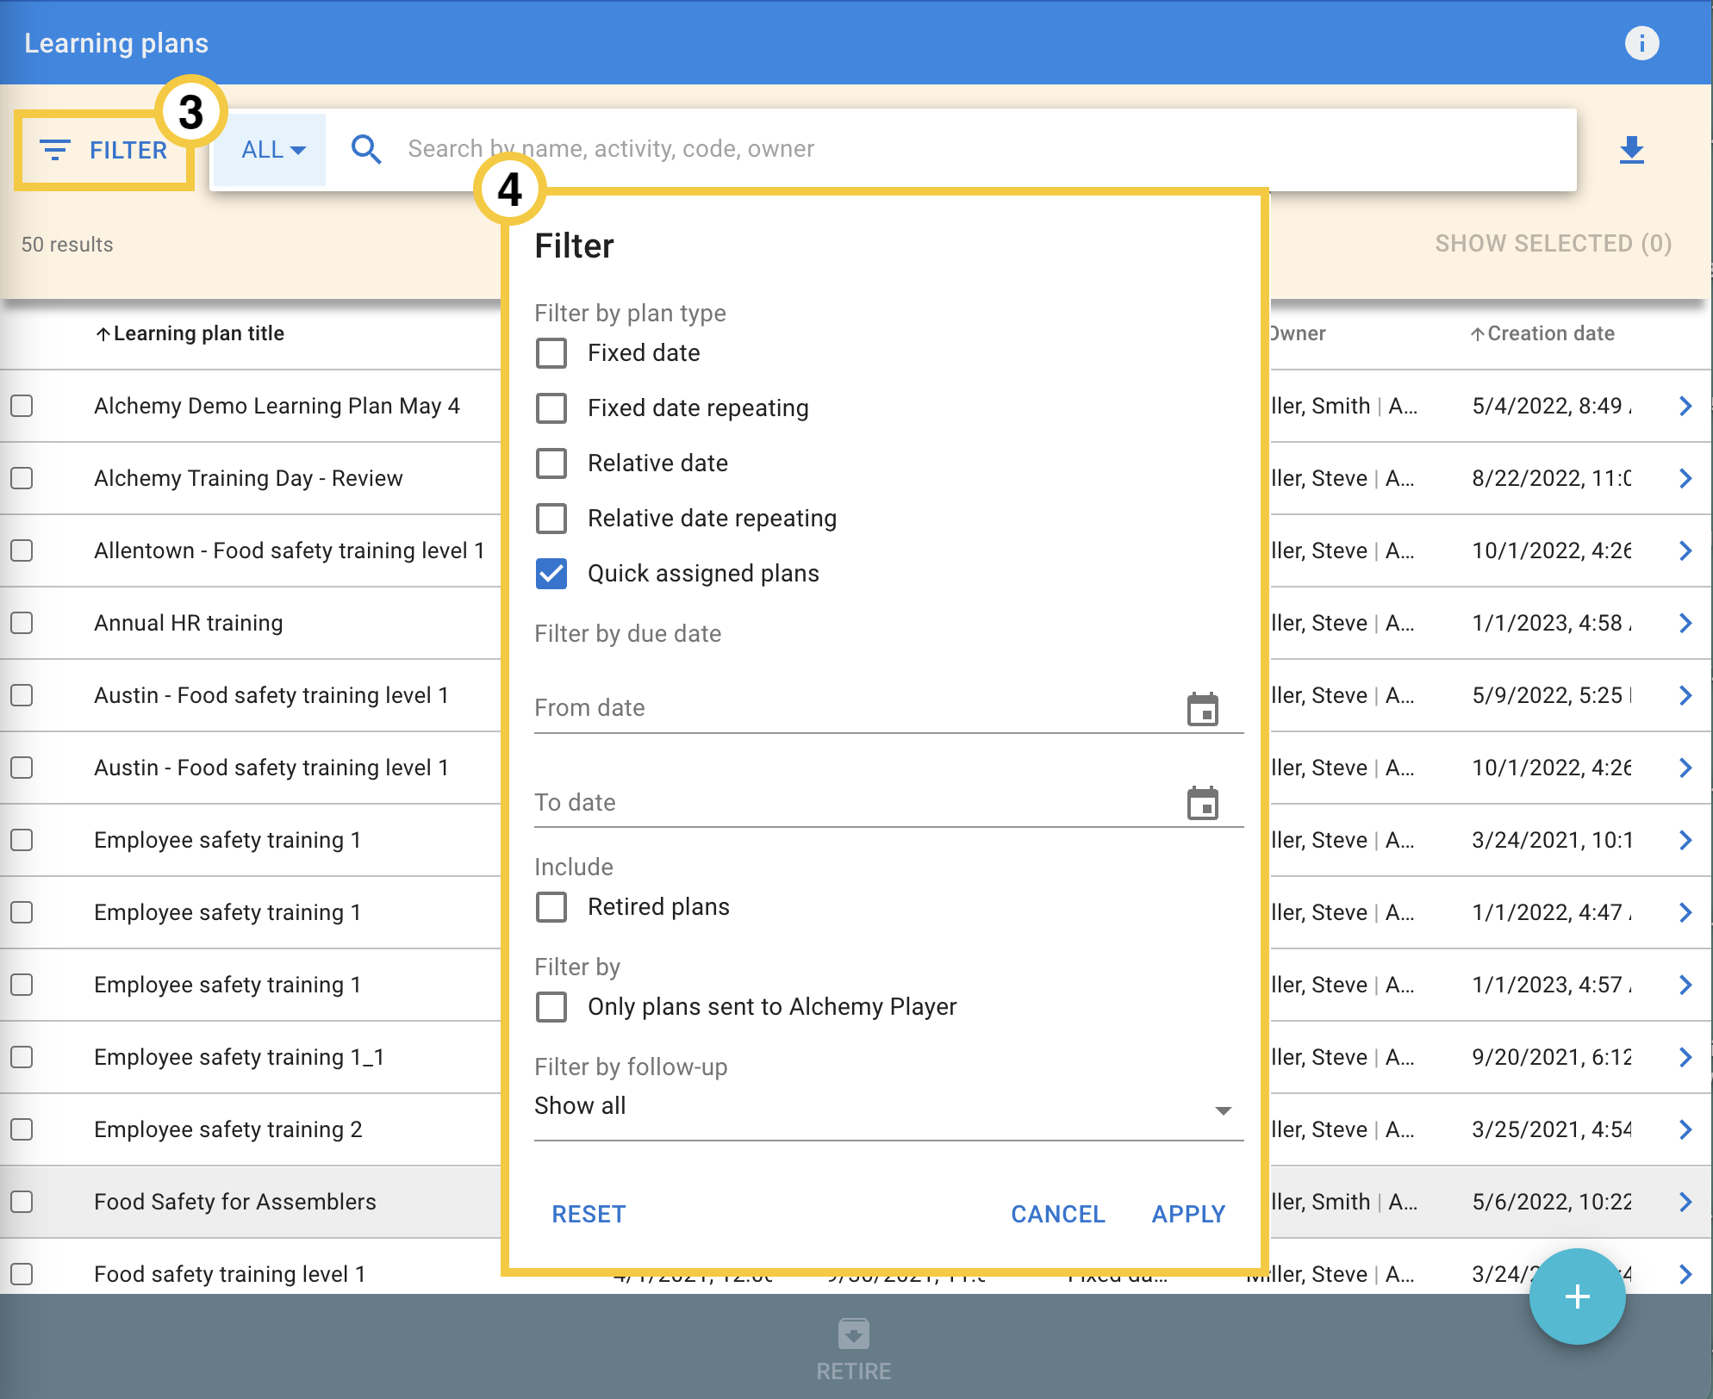Sort by Creation date column
Viewport: 1713px width, 1399px height.
pos(1542,333)
